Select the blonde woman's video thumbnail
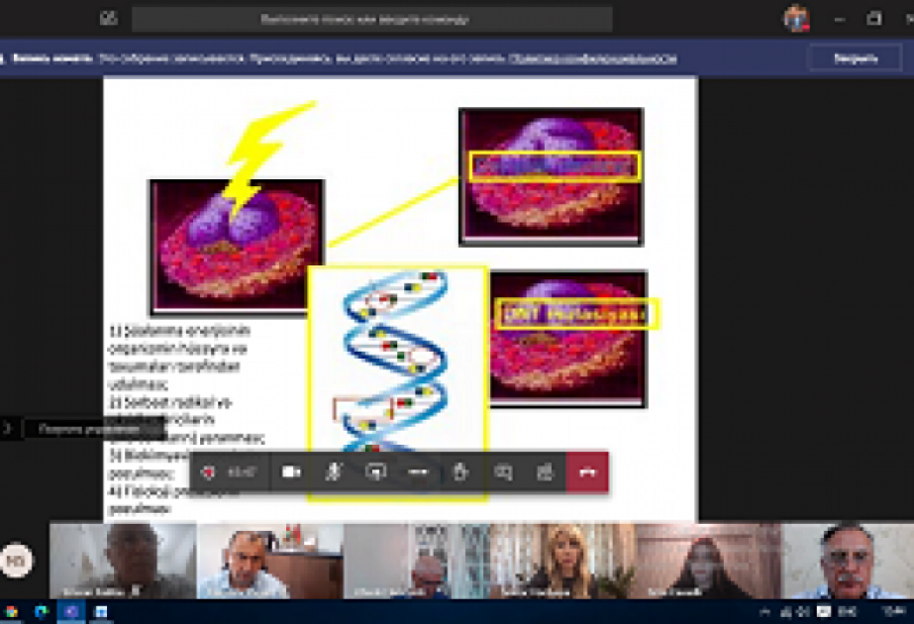The image size is (914, 624). [562, 561]
